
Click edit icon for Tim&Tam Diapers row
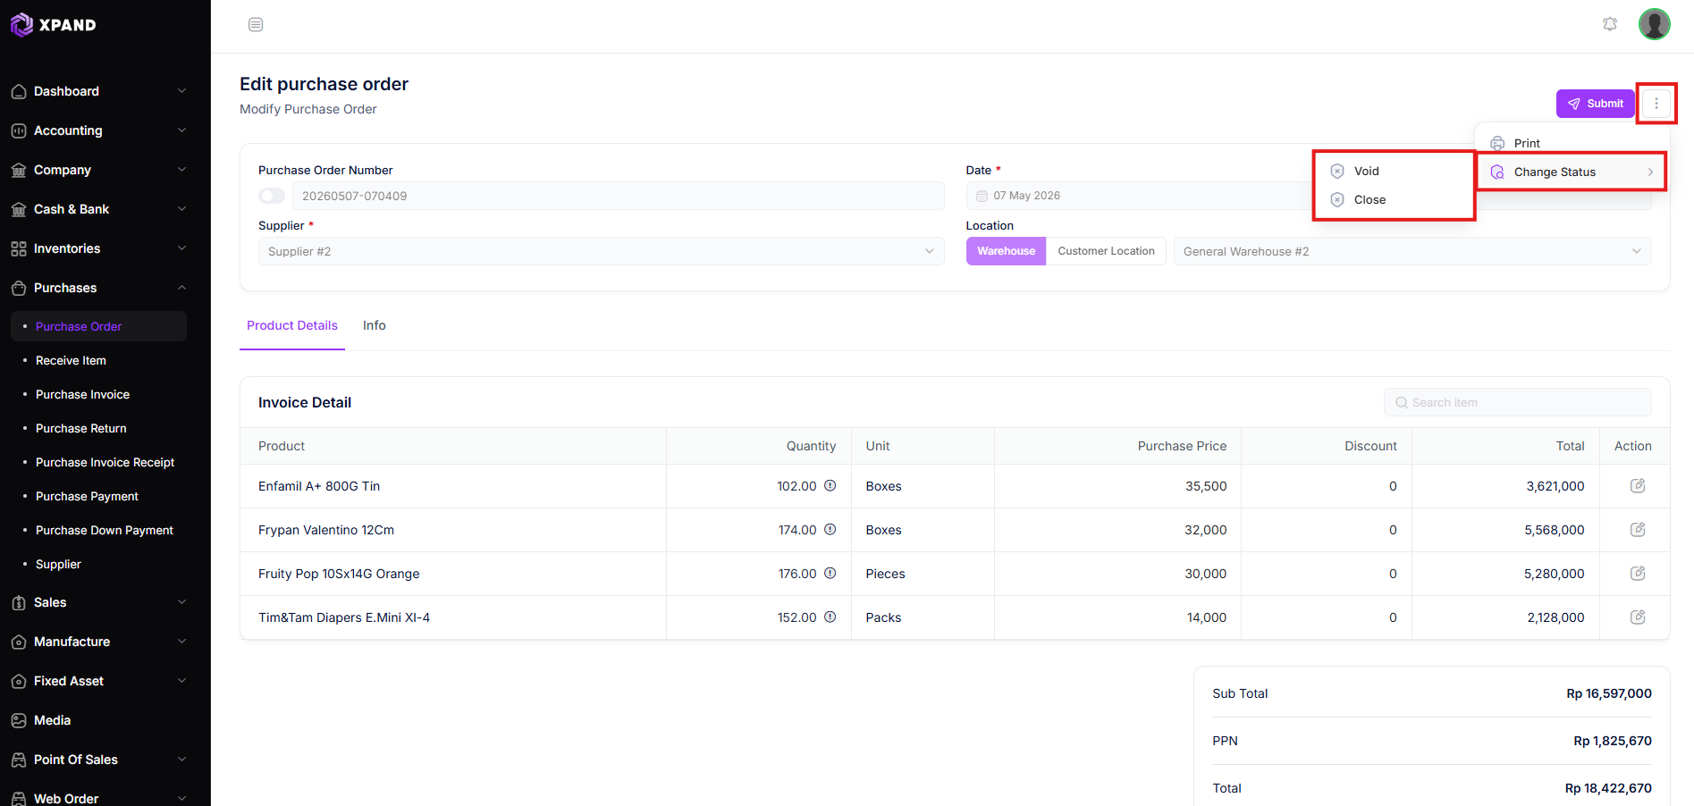click(x=1638, y=617)
